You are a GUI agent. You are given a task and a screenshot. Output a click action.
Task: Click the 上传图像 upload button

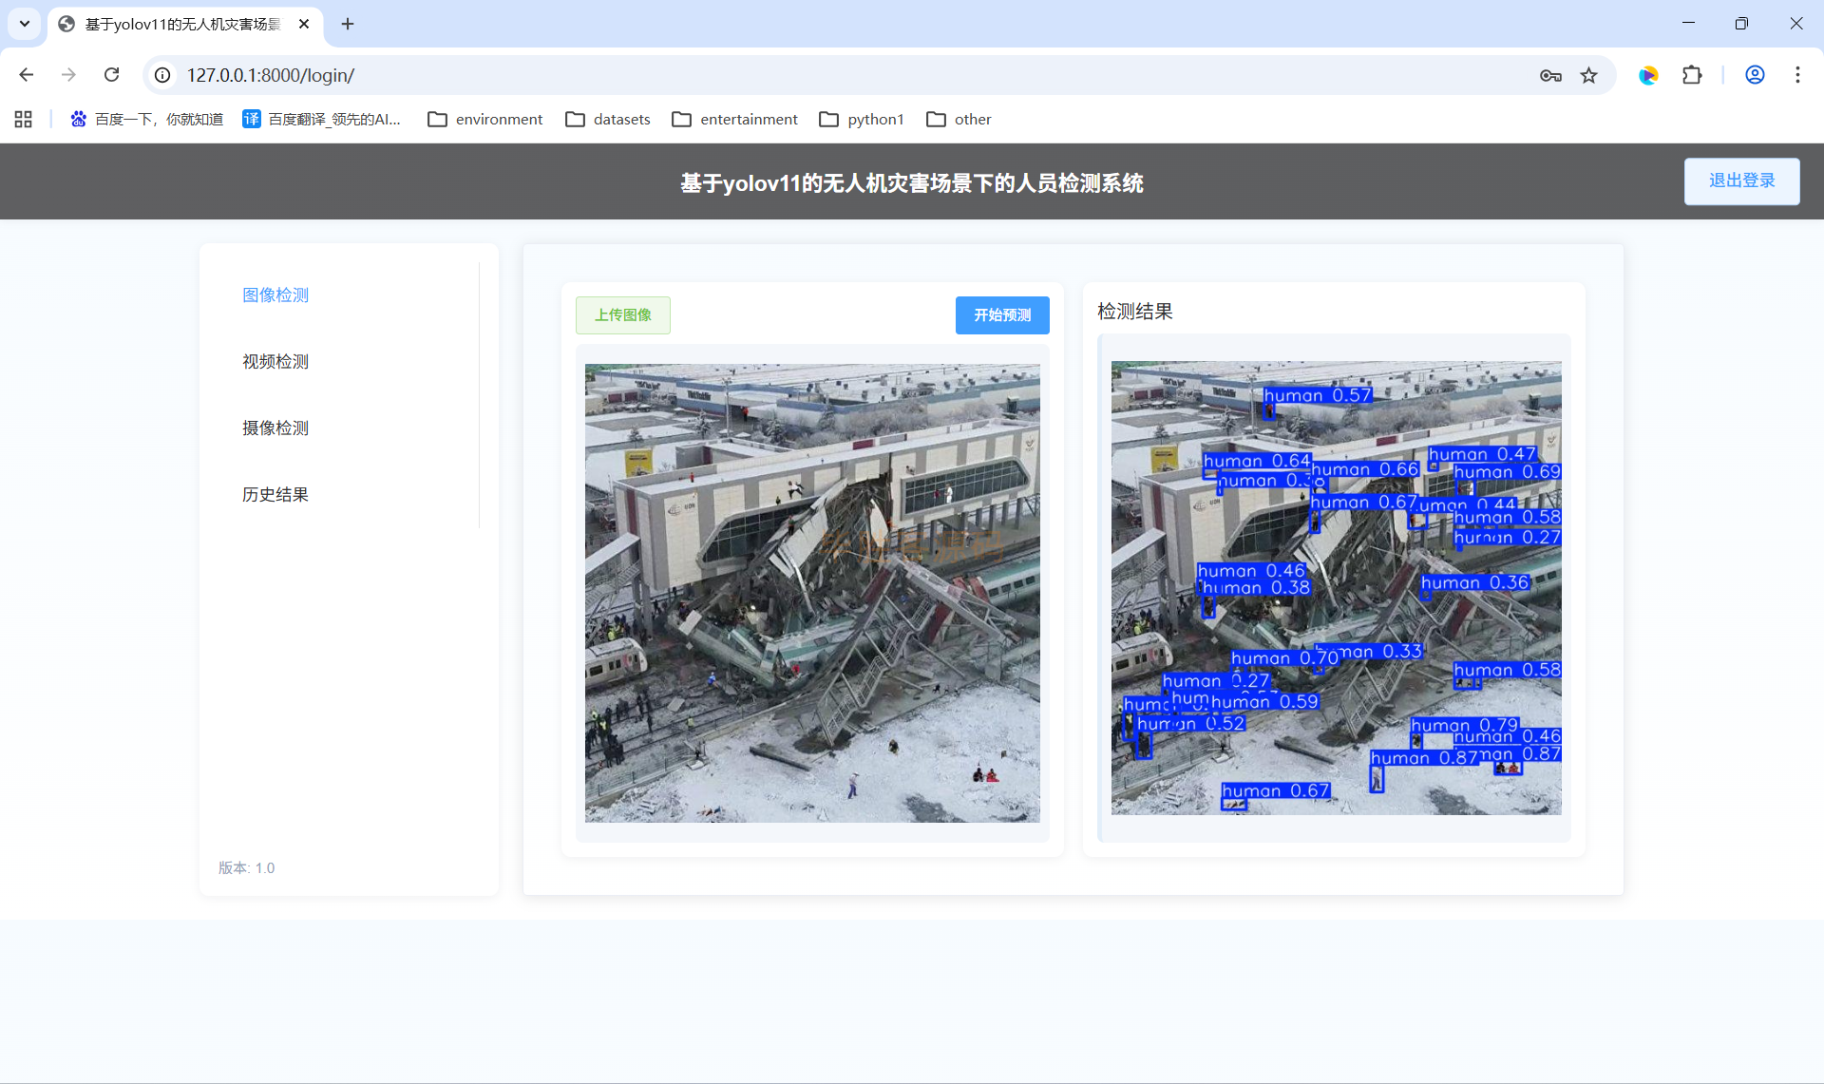point(623,315)
